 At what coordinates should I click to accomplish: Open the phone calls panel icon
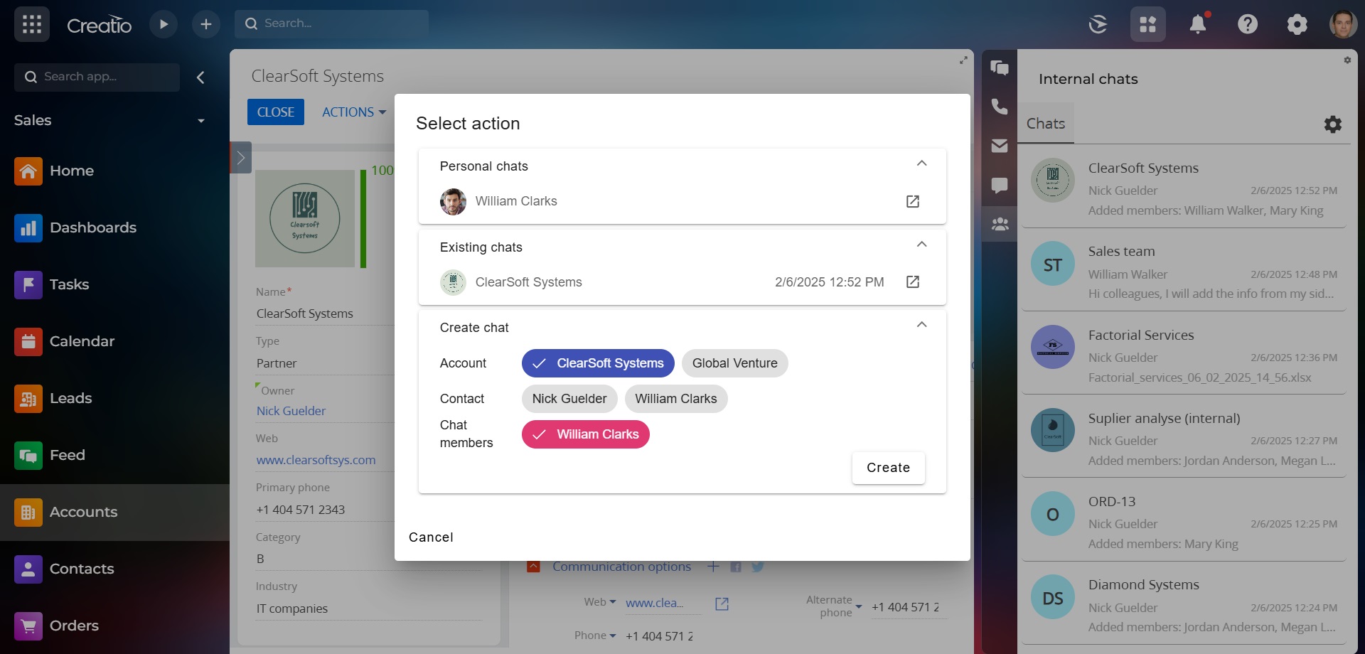click(x=1000, y=107)
